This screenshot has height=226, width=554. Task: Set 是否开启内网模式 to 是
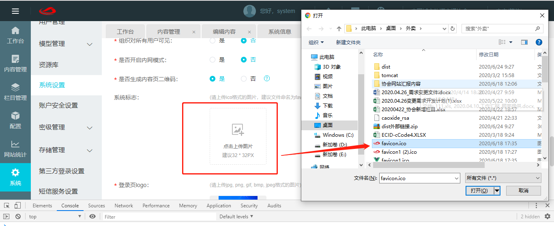(213, 60)
